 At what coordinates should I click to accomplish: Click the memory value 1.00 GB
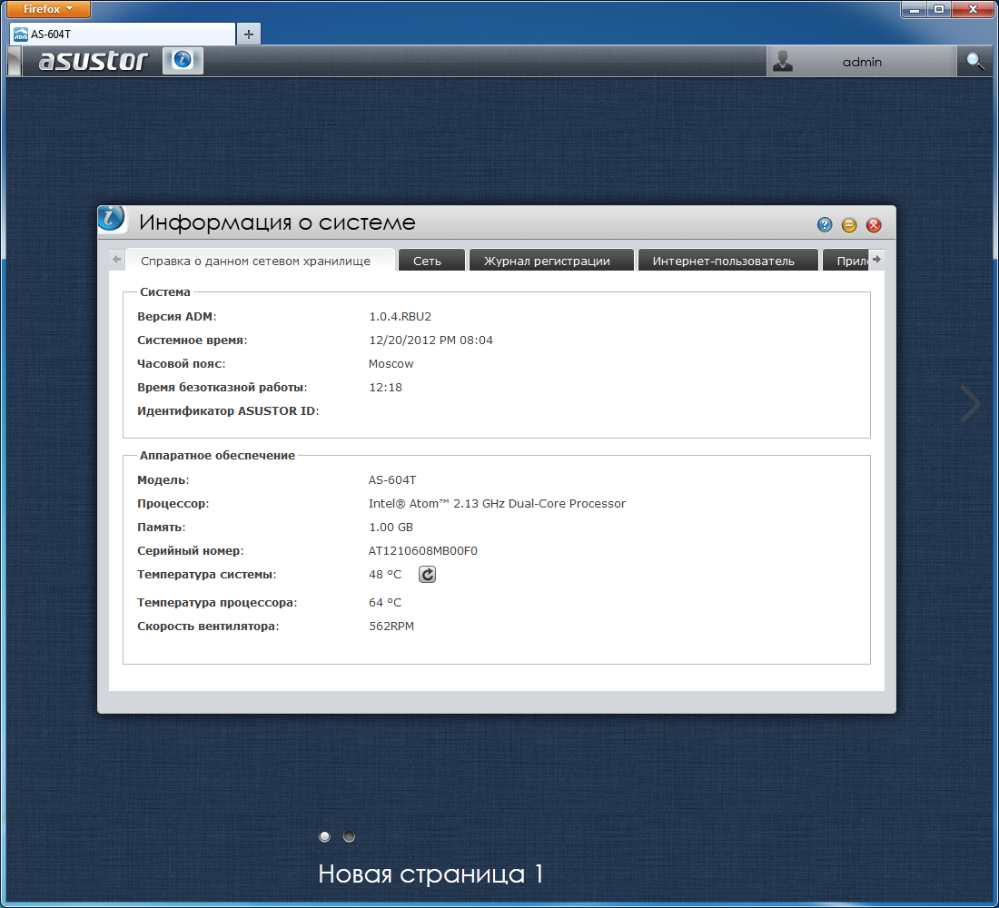(391, 527)
